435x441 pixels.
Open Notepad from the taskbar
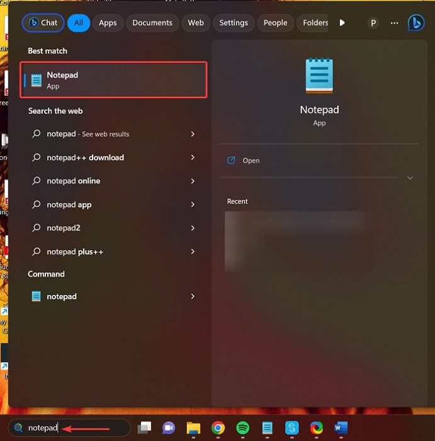coord(268,428)
